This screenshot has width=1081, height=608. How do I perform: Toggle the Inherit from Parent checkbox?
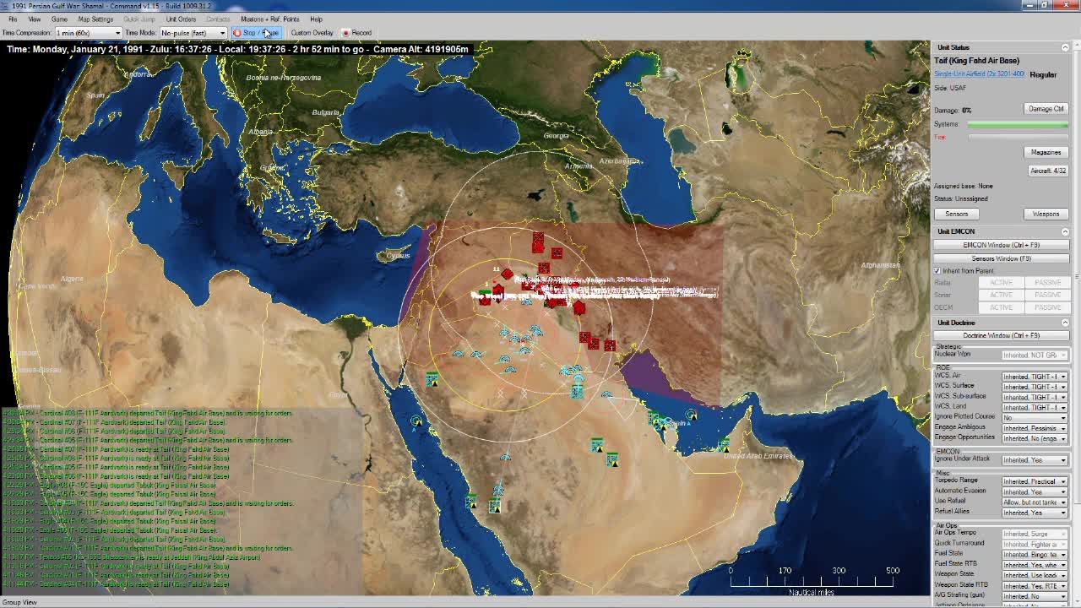(x=937, y=271)
